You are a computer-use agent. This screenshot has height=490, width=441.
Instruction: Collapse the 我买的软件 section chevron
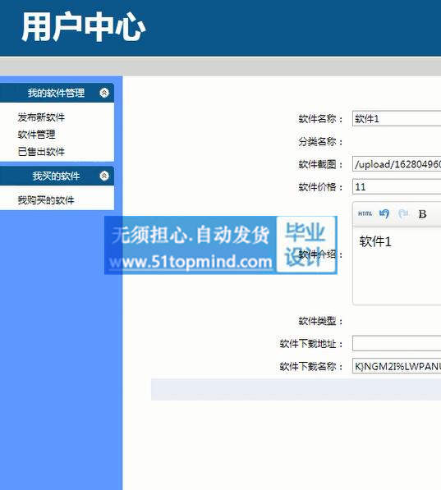[x=104, y=176]
